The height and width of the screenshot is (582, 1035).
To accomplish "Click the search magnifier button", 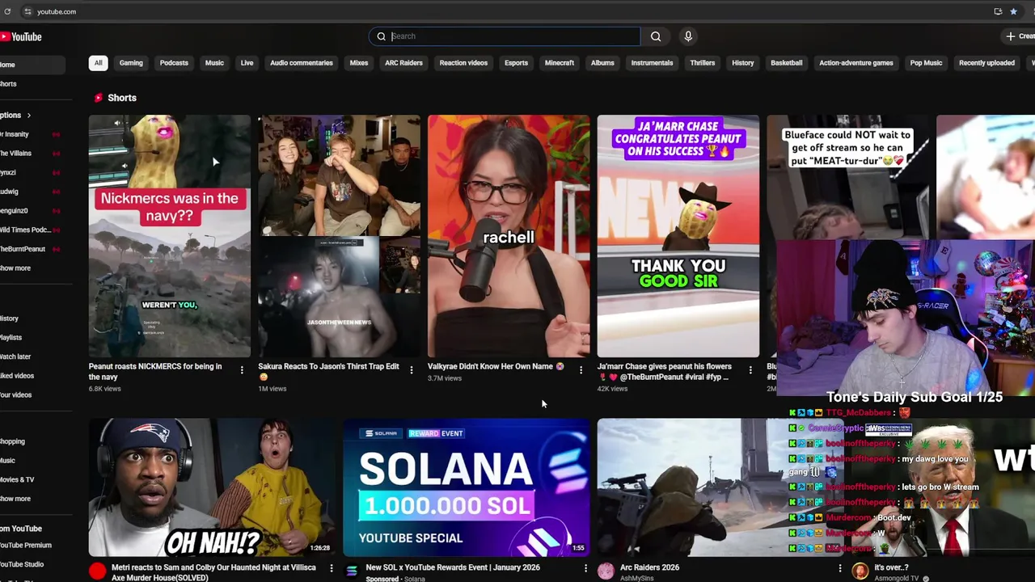I will 656,36.
